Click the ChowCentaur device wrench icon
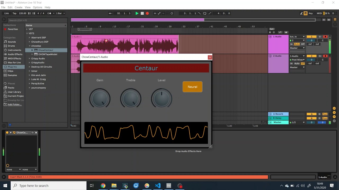The height and width of the screenshot is (190, 339). click(14, 132)
